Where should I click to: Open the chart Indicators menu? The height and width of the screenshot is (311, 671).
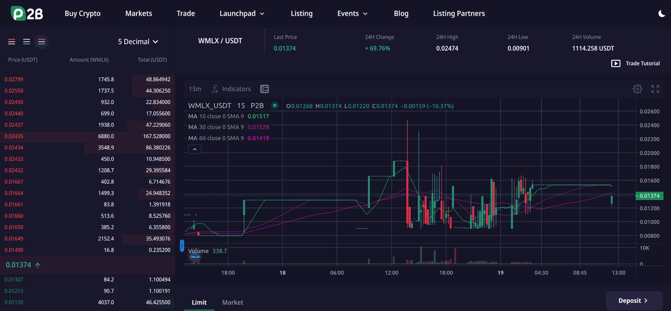tap(231, 89)
